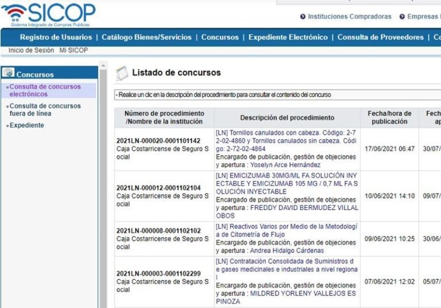The image size is (441, 308).
Task: Open the EMICIZUMAB 30MG/ML procedure description
Action: click(287, 184)
